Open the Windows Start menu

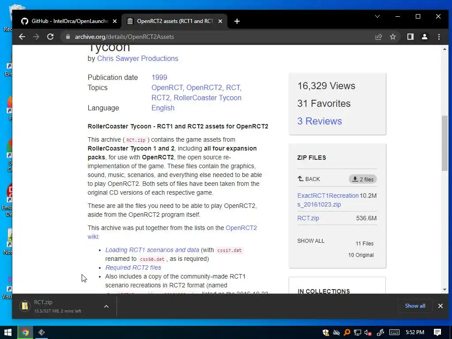click(8, 332)
